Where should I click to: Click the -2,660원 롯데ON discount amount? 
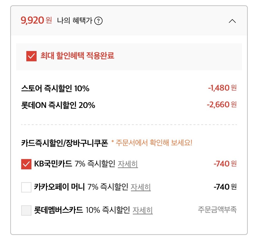click(x=222, y=105)
